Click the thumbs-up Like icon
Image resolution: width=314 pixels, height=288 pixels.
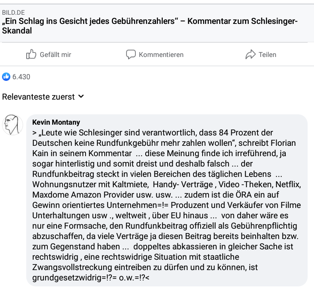coord(31,54)
